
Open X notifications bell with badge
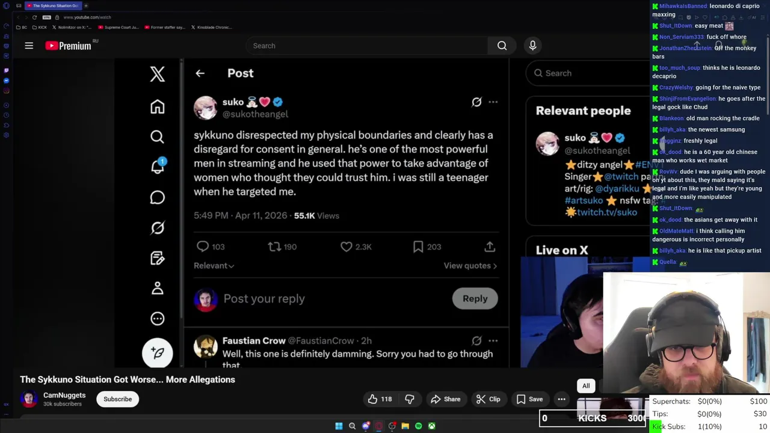[158, 167]
